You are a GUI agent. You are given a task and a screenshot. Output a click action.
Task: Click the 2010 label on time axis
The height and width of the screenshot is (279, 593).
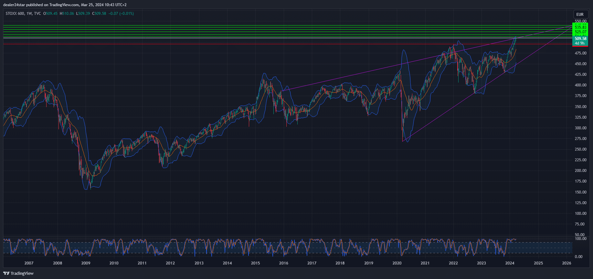pyautogui.click(x=114, y=263)
